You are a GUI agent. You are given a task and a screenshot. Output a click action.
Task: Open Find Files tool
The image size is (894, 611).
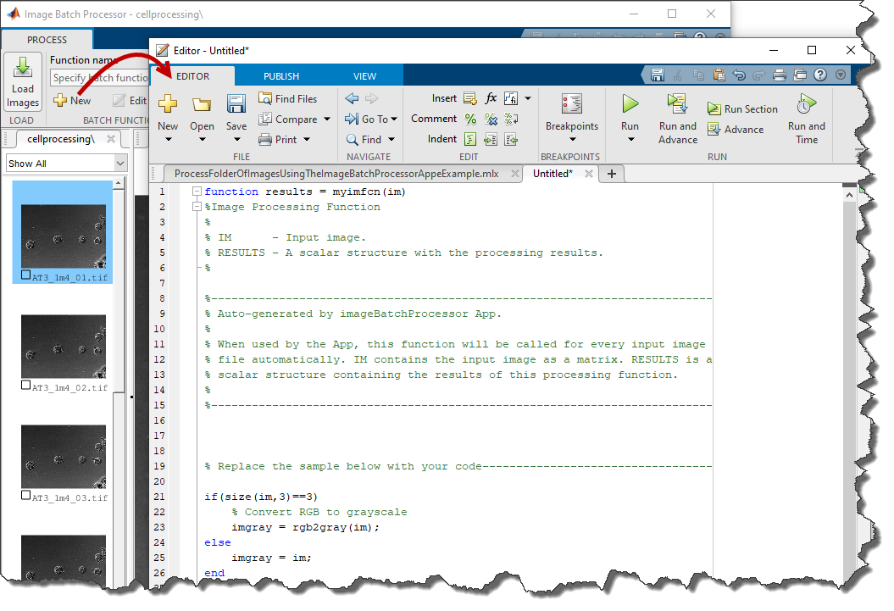(x=288, y=98)
